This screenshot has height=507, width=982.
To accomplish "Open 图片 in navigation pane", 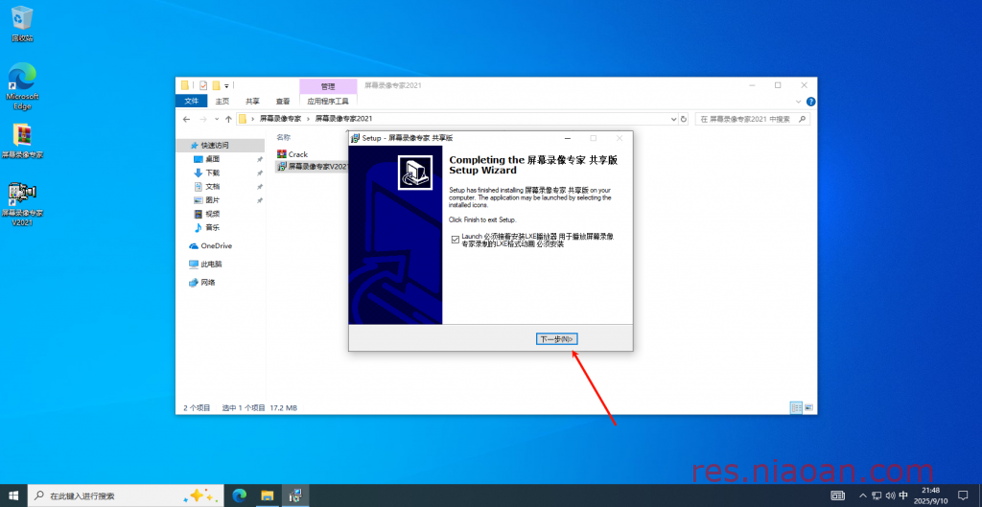I will [x=212, y=200].
